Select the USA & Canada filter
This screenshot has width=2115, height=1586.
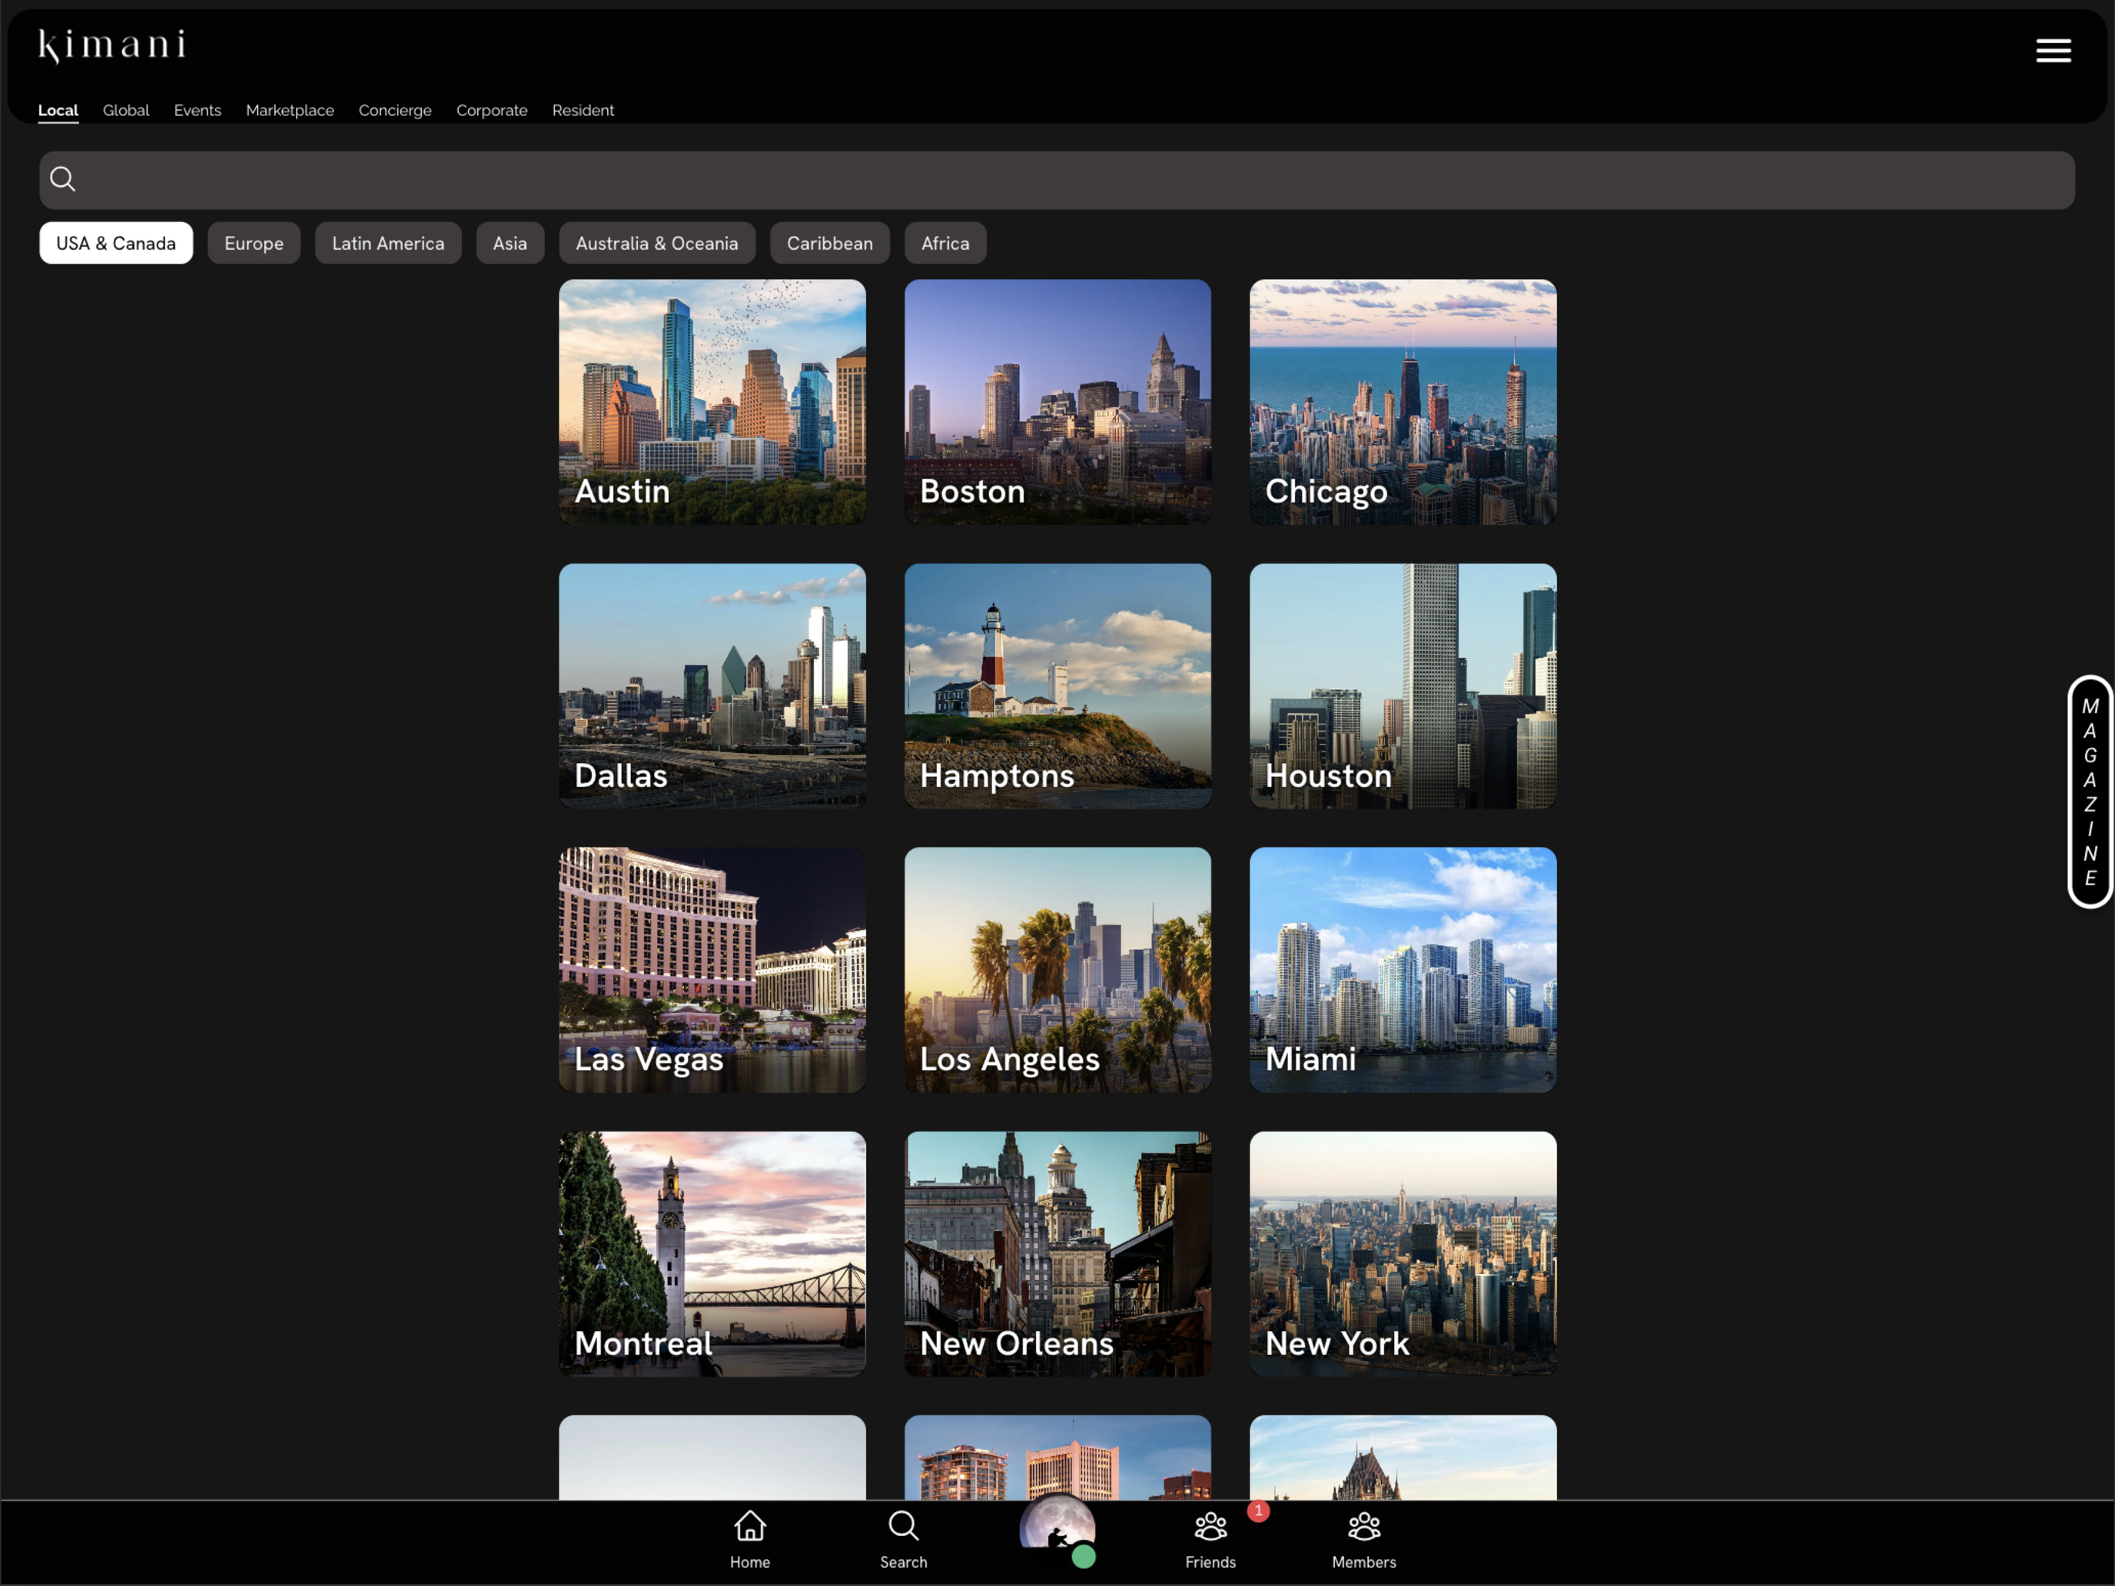(x=116, y=243)
